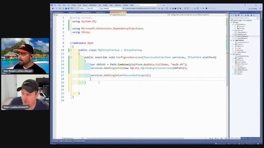Open the Code Metrics Results tab
Image resolution: width=264 pixels, height=148 pixels.
point(79,141)
